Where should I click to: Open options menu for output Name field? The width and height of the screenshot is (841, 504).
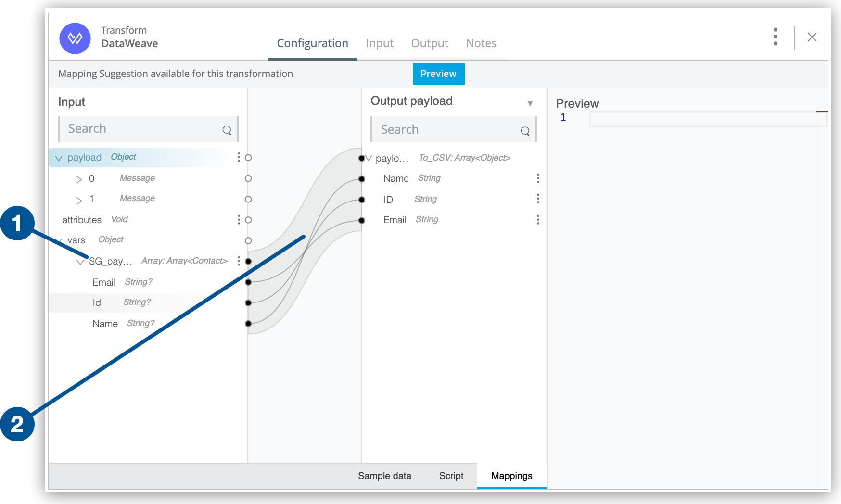538,178
